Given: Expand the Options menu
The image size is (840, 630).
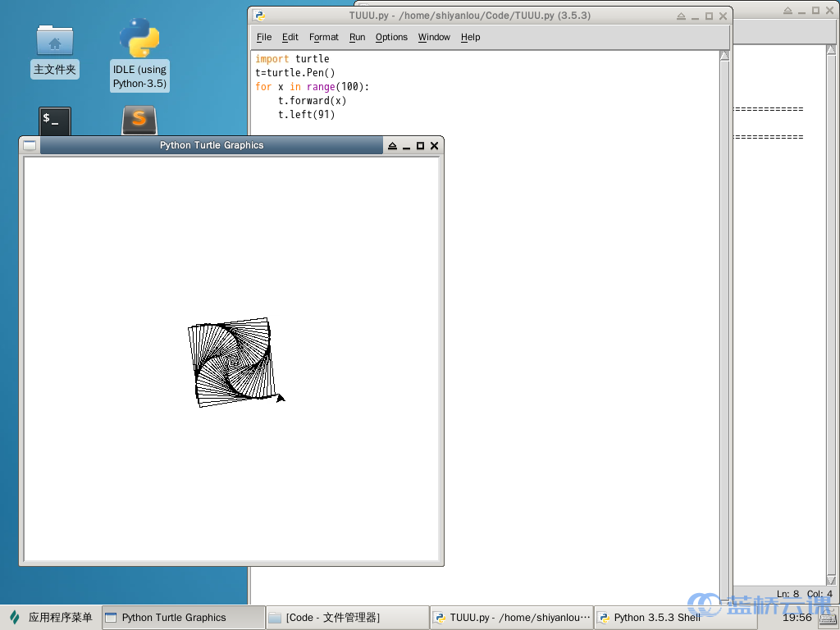Looking at the screenshot, I should pos(391,37).
